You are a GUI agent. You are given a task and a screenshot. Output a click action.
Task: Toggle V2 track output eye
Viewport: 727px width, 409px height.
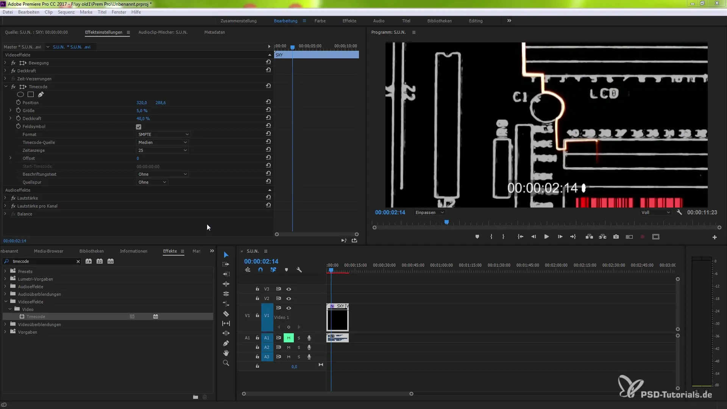pyautogui.click(x=289, y=298)
